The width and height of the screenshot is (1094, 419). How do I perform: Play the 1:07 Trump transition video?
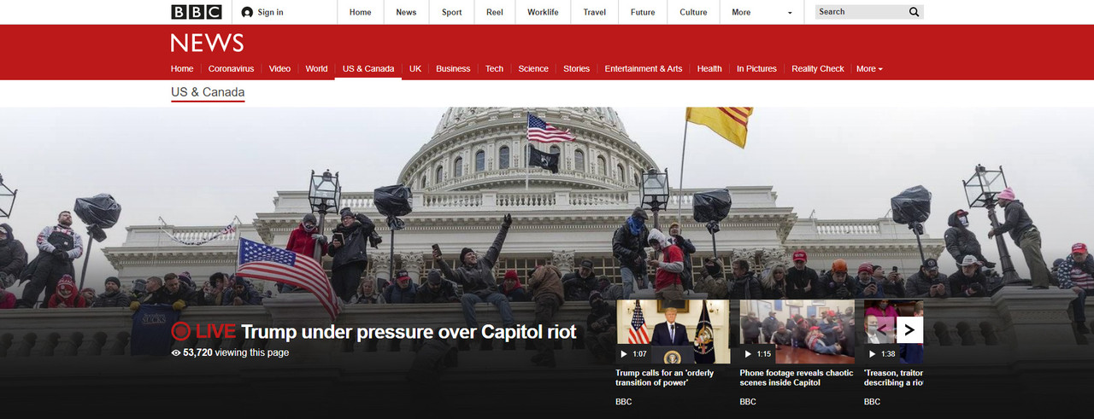coord(673,331)
